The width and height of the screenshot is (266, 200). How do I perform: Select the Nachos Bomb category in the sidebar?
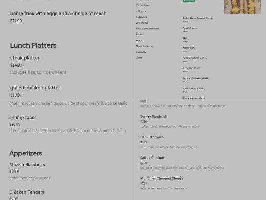[x=143, y=5]
